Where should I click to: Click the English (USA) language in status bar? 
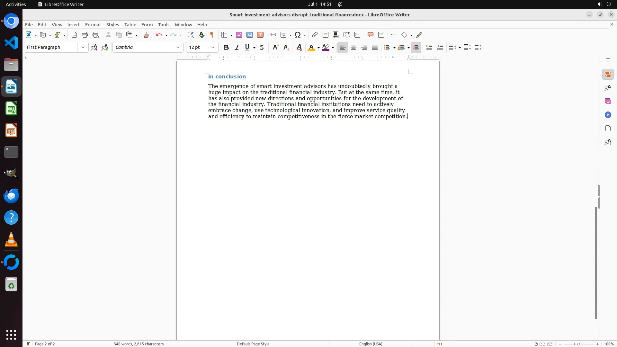coord(371,344)
